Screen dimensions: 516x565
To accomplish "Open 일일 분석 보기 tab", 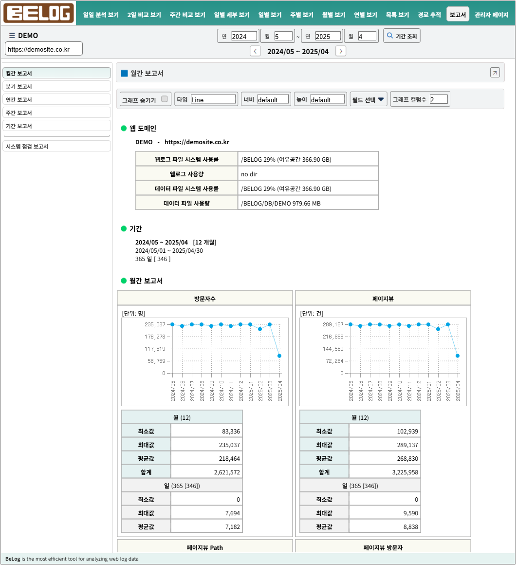I will 101,15.
